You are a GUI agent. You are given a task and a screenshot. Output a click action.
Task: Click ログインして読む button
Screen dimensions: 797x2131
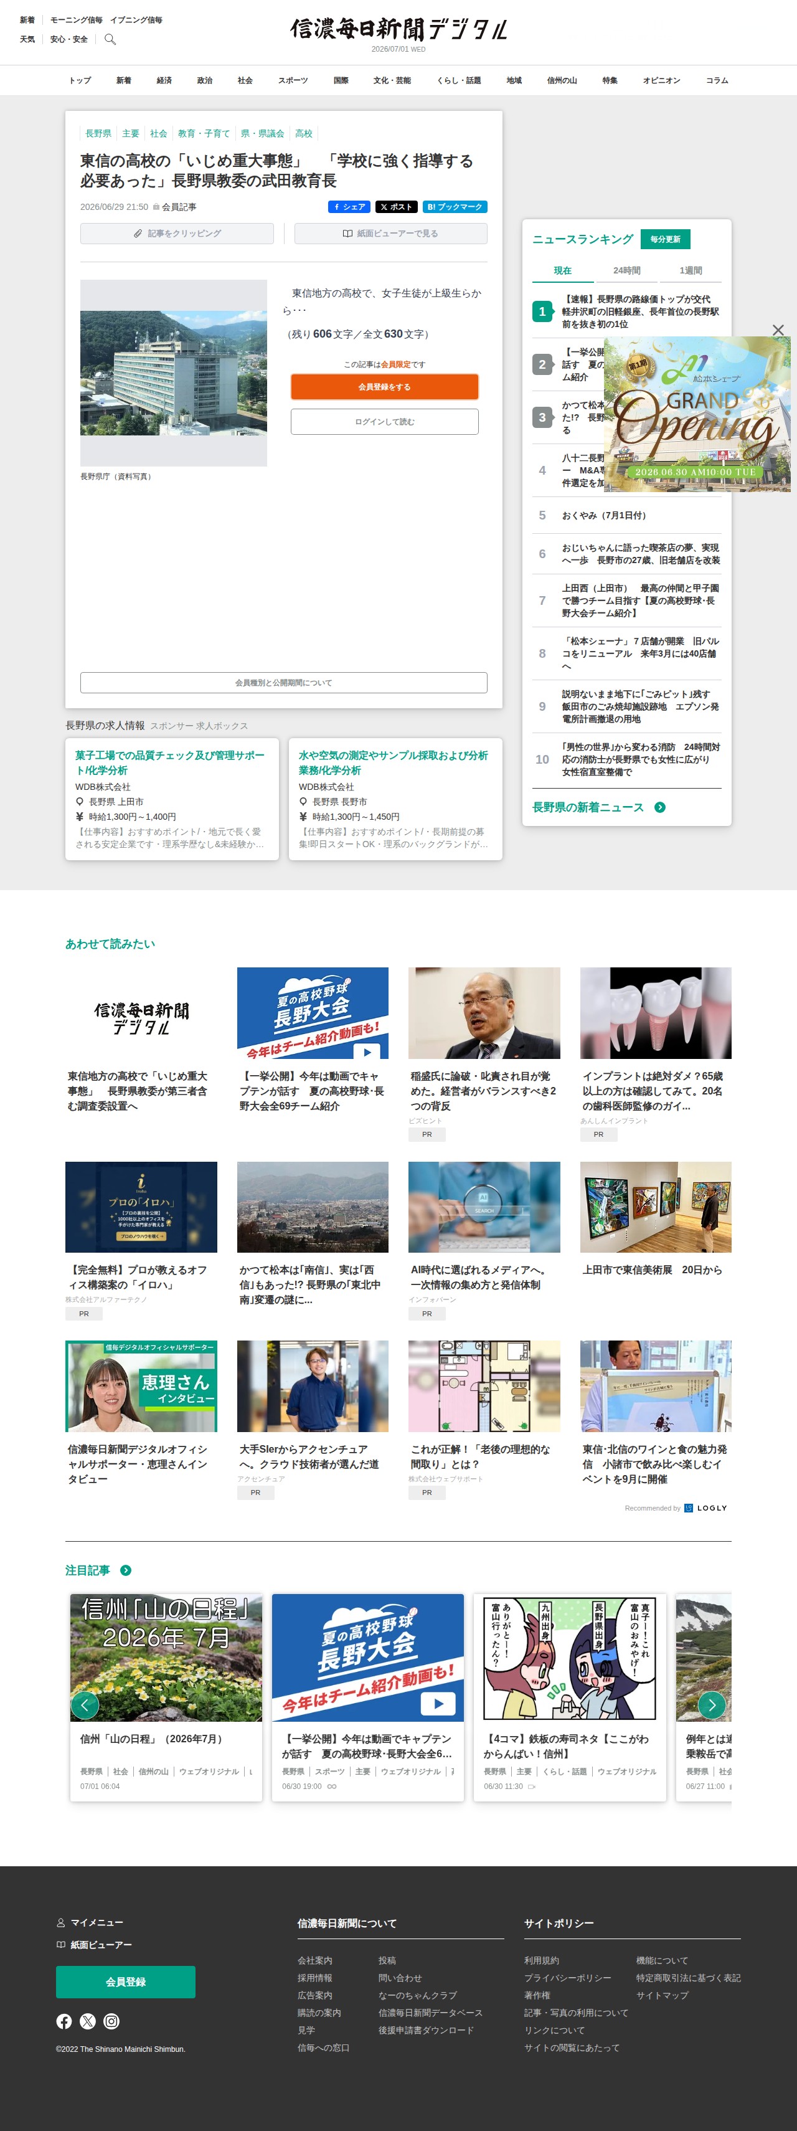click(x=384, y=422)
